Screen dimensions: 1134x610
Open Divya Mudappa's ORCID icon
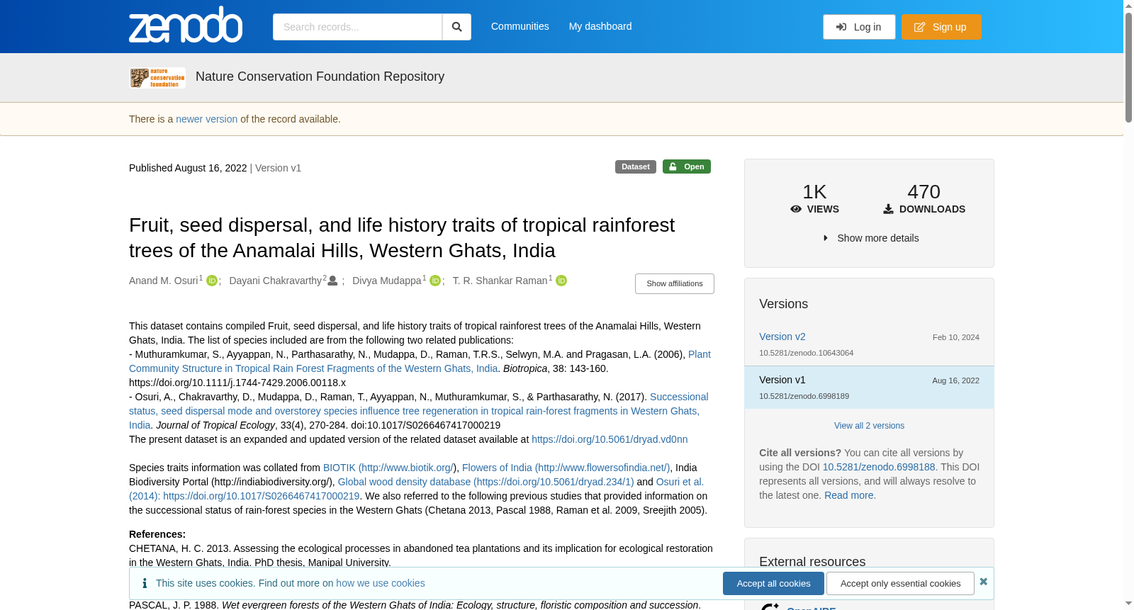pyautogui.click(x=435, y=281)
